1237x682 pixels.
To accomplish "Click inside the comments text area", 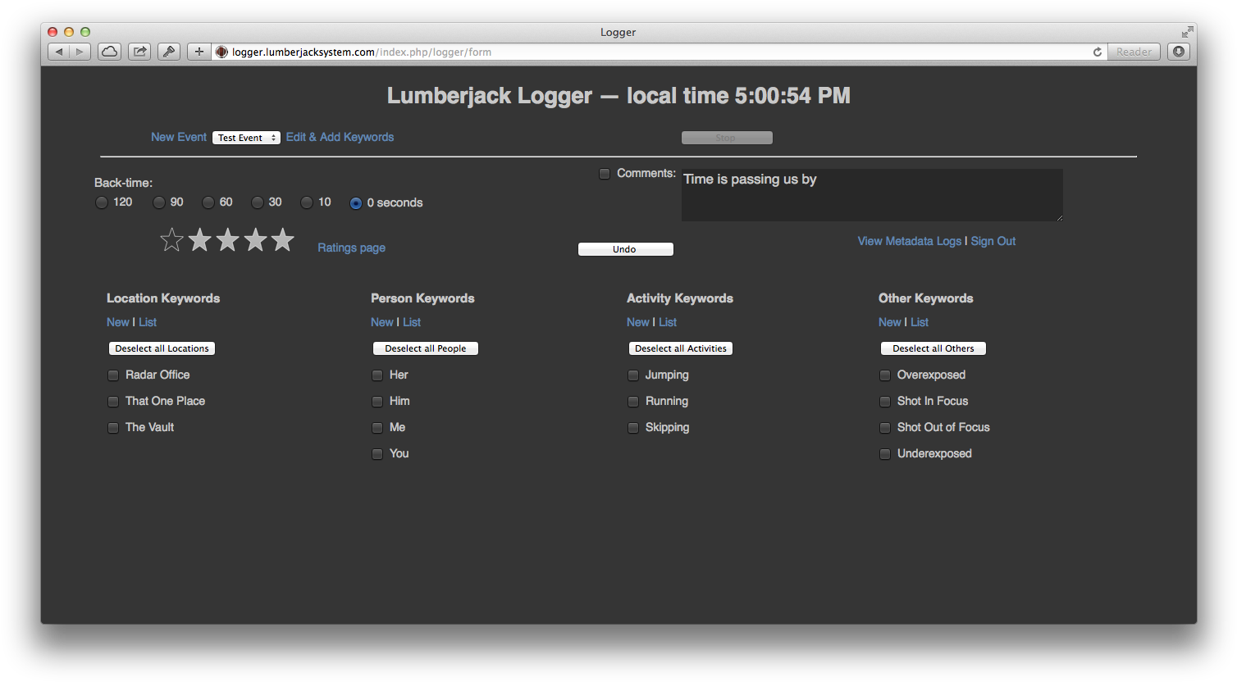I will click(x=871, y=195).
